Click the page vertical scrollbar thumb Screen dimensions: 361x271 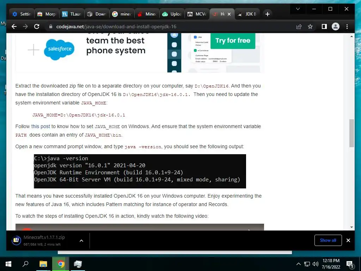coord(351,133)
